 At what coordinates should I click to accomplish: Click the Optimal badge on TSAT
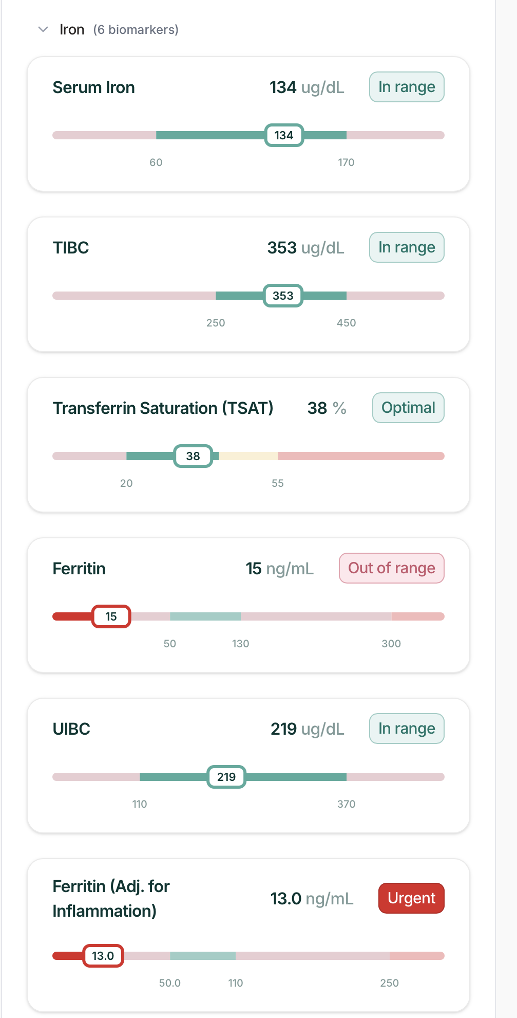(x=408, y=408)
